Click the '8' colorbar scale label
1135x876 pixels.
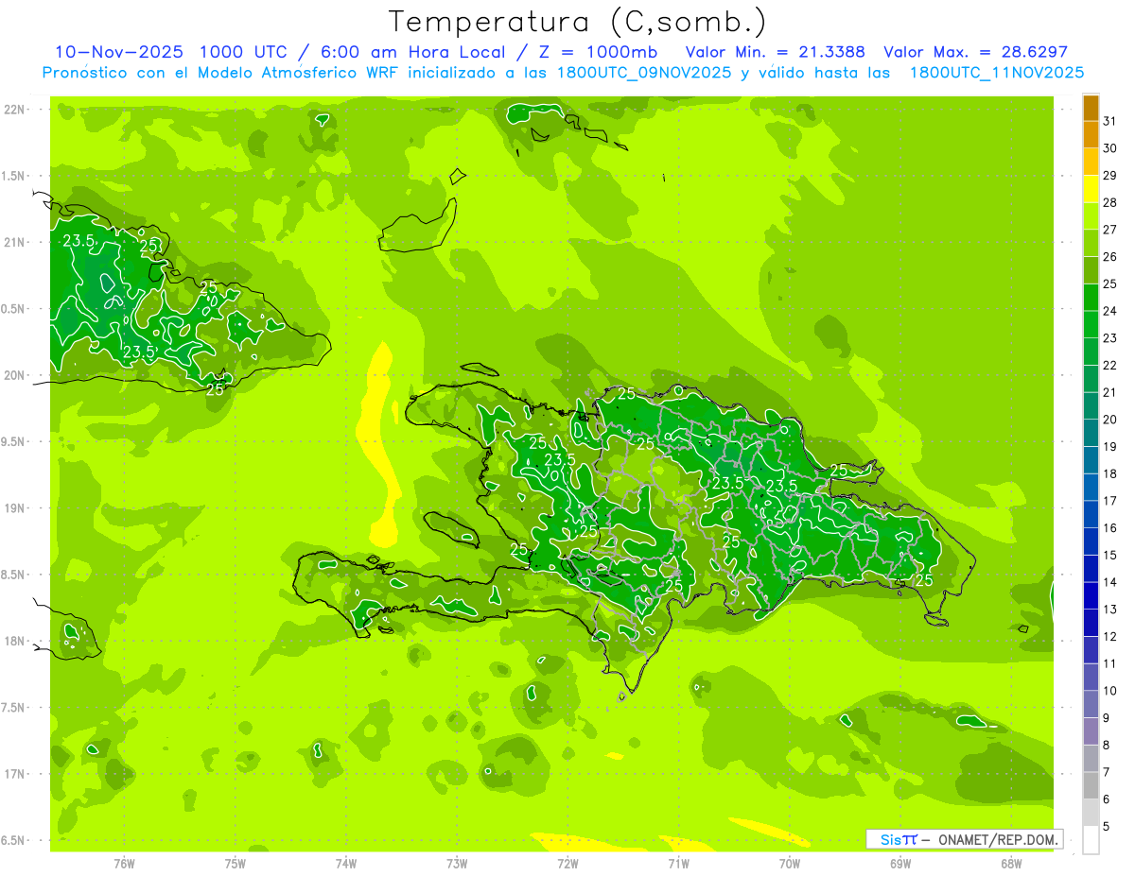tap(1107, 746)
